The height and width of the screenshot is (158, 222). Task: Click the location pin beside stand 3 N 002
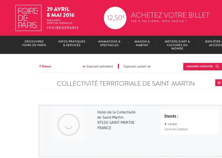pyautogui.click(x=165, y=123)
